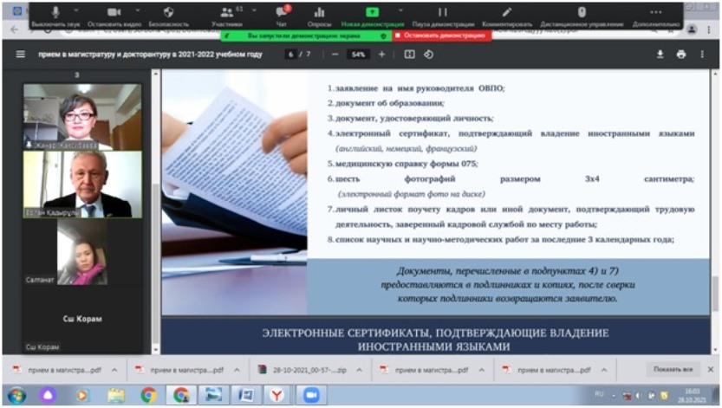Open the PDF viewer sidebar menu

tap(21, 54)
